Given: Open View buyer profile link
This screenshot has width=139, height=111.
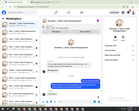Looking at the screenshot, I should [79, 57].
